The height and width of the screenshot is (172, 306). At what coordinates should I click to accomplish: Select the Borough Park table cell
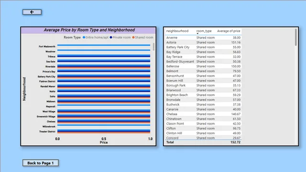click(176, 86)
